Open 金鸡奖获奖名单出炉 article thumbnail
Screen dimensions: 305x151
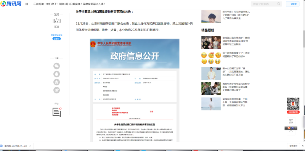(211, 43)
